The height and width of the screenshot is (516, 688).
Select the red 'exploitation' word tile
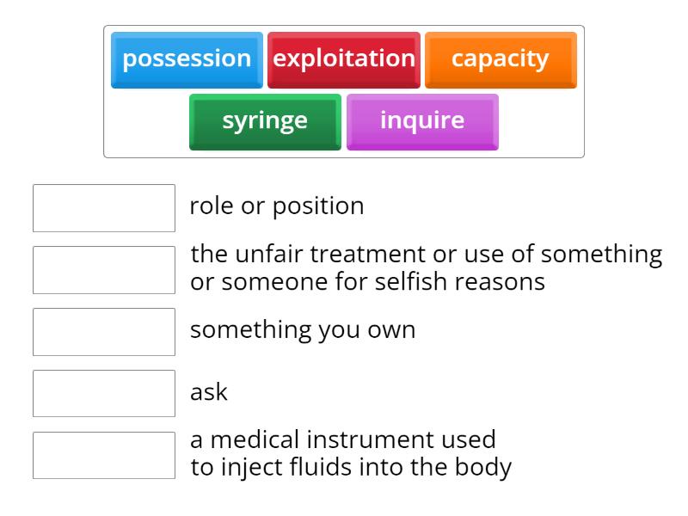[x=344, y=59]
